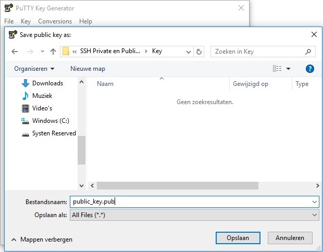
Task: Click horizontal scroll right arrow
Action: click(x=317, y=186)
